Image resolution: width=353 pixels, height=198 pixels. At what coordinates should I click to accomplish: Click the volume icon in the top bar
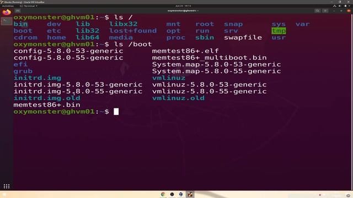[340, 6]
